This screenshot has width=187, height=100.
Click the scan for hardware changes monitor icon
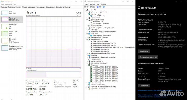(104, 7)
